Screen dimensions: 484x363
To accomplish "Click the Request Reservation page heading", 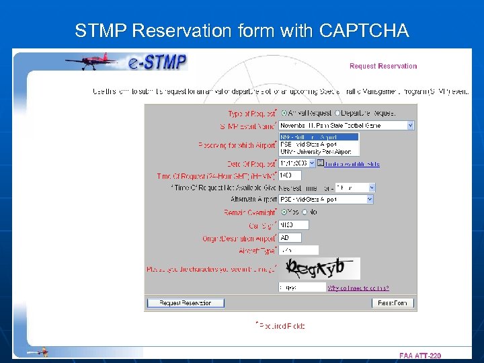I will click(x=383, y=66).
